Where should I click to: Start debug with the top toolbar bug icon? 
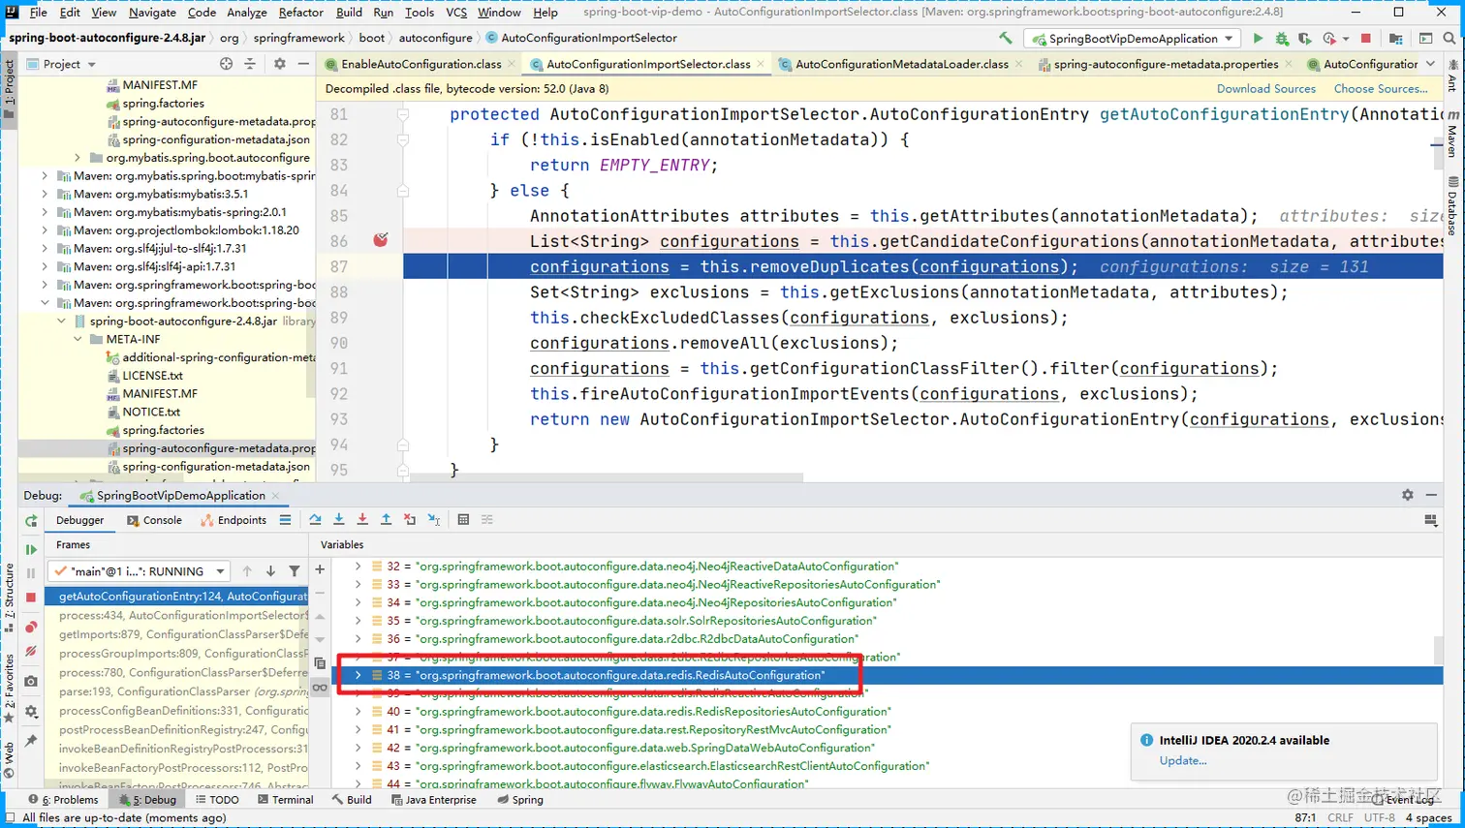point(1282,38)
